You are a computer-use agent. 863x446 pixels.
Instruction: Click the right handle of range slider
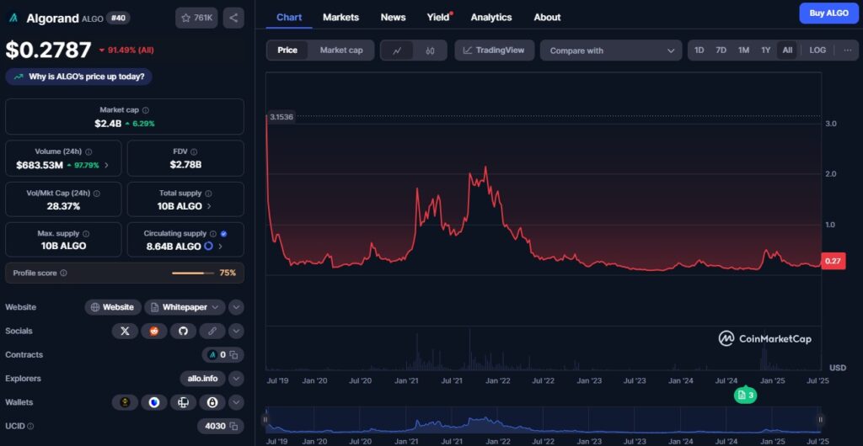(819, 419)
